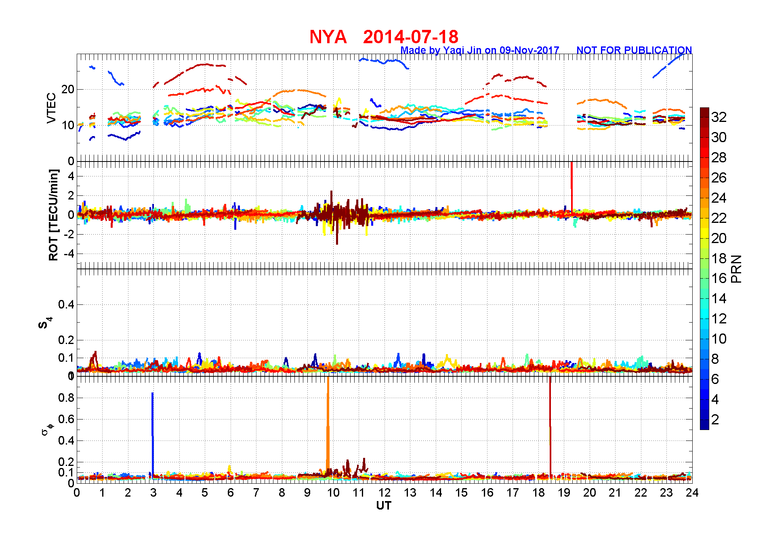
Task: Click the blue VTEC trace near 12 UT
Action: pyautogui.click(x=384, y=61)
